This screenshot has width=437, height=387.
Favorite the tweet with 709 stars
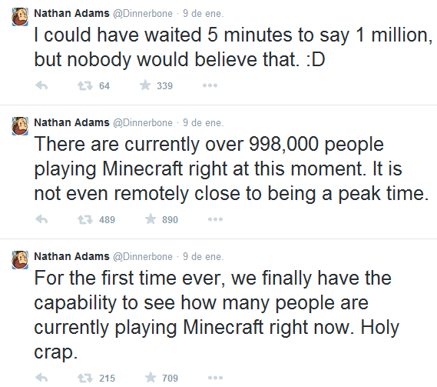tap(151, 378)
